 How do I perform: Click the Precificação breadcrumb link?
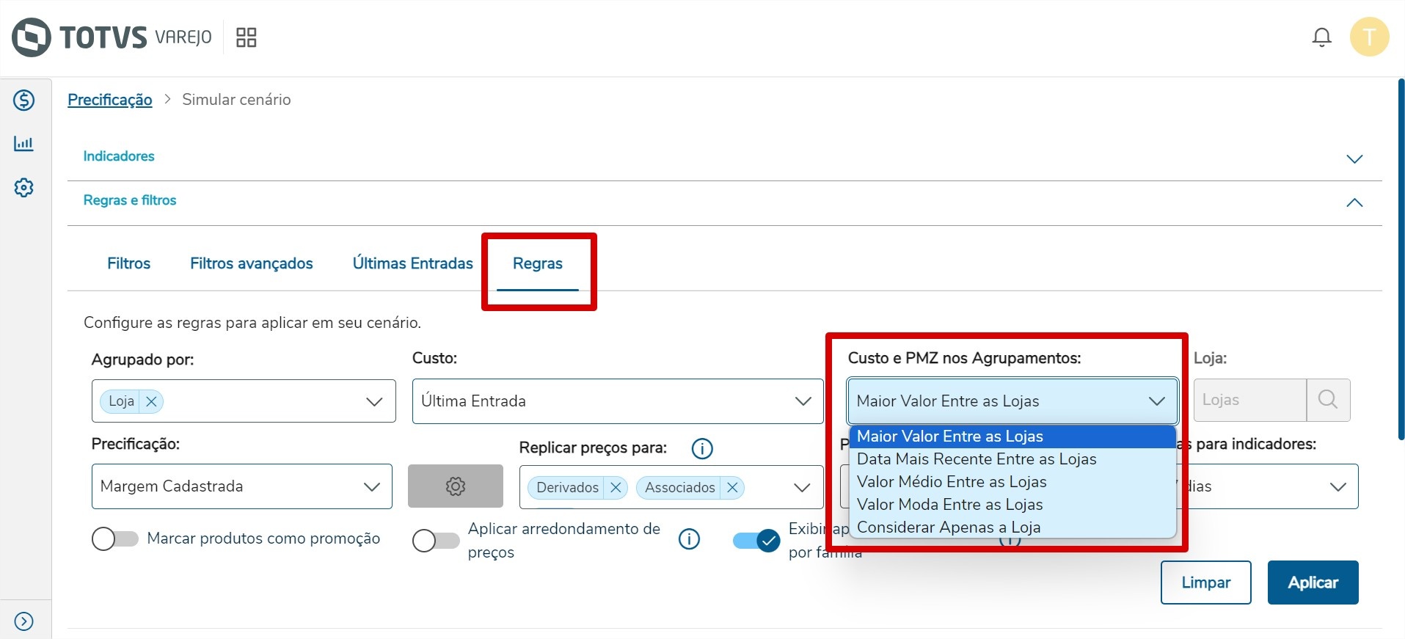point(110,100)
